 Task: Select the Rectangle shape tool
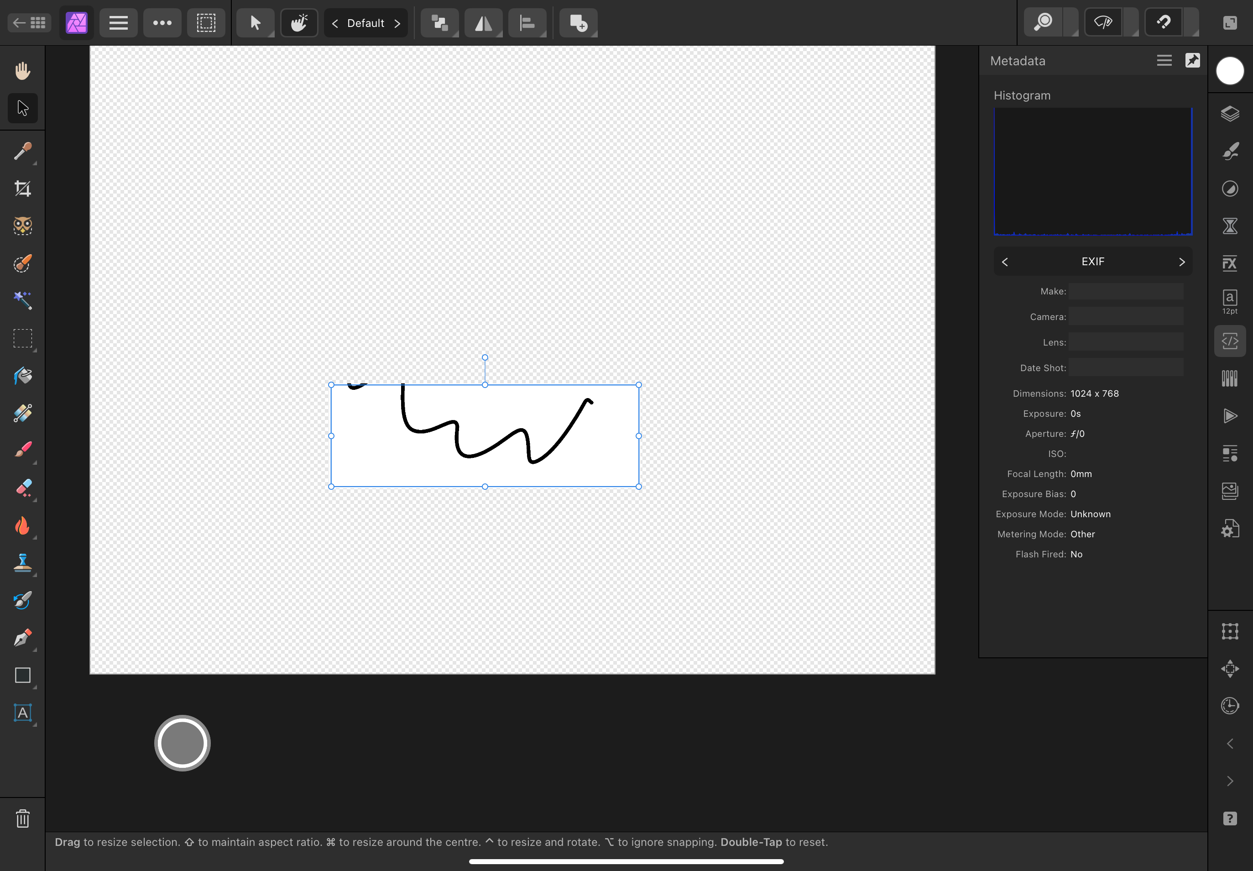point(22,675)
